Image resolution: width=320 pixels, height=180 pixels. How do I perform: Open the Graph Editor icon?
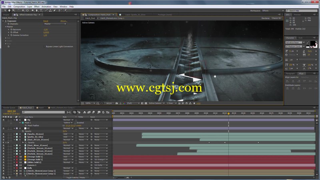(x=108, y=112)
